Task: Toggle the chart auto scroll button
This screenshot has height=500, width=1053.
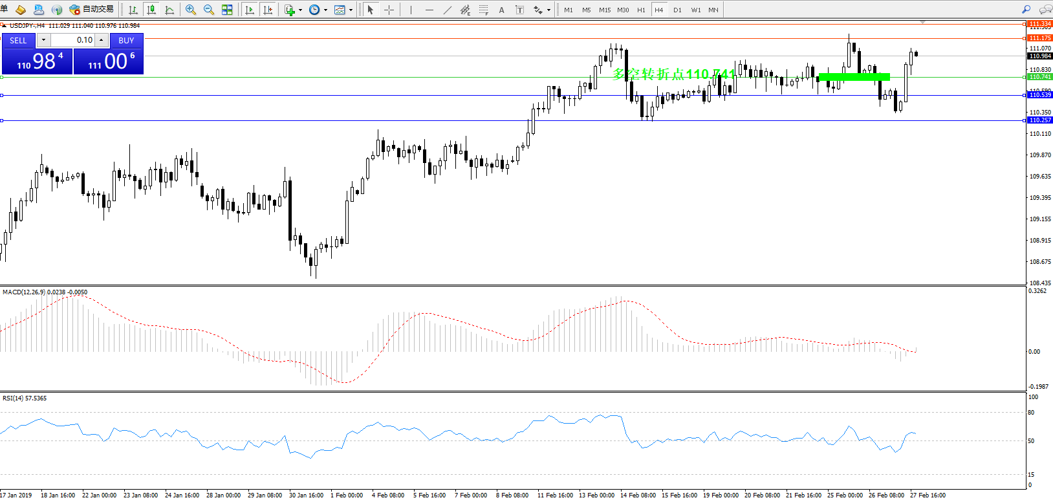Action: pyautogui.click(x=250, y=10)
